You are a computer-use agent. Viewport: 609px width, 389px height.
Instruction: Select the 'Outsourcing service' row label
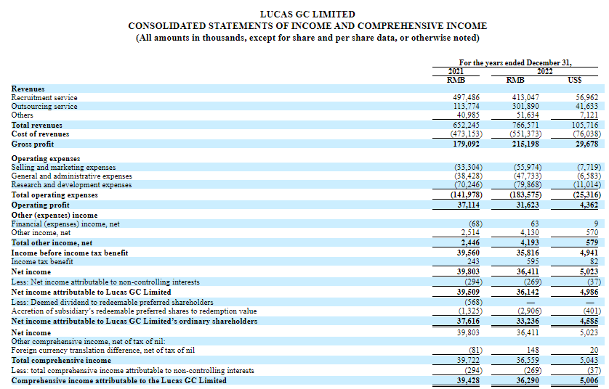click(44, 106)
